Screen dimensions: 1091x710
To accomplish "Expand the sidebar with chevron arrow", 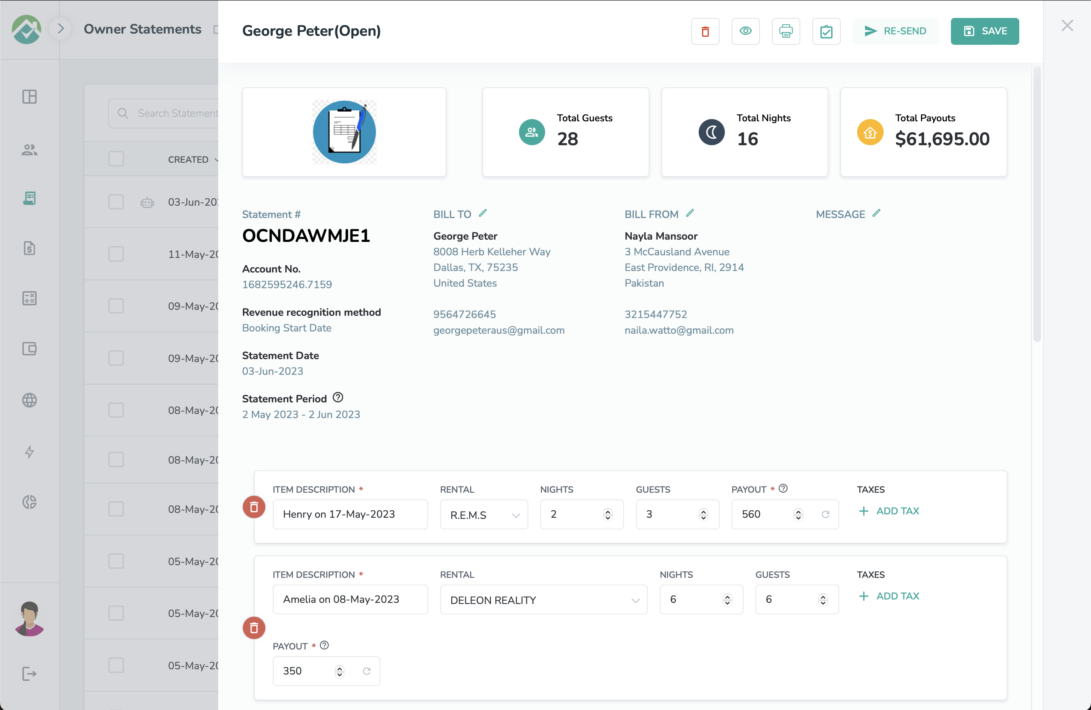I will tap(61, 29).
